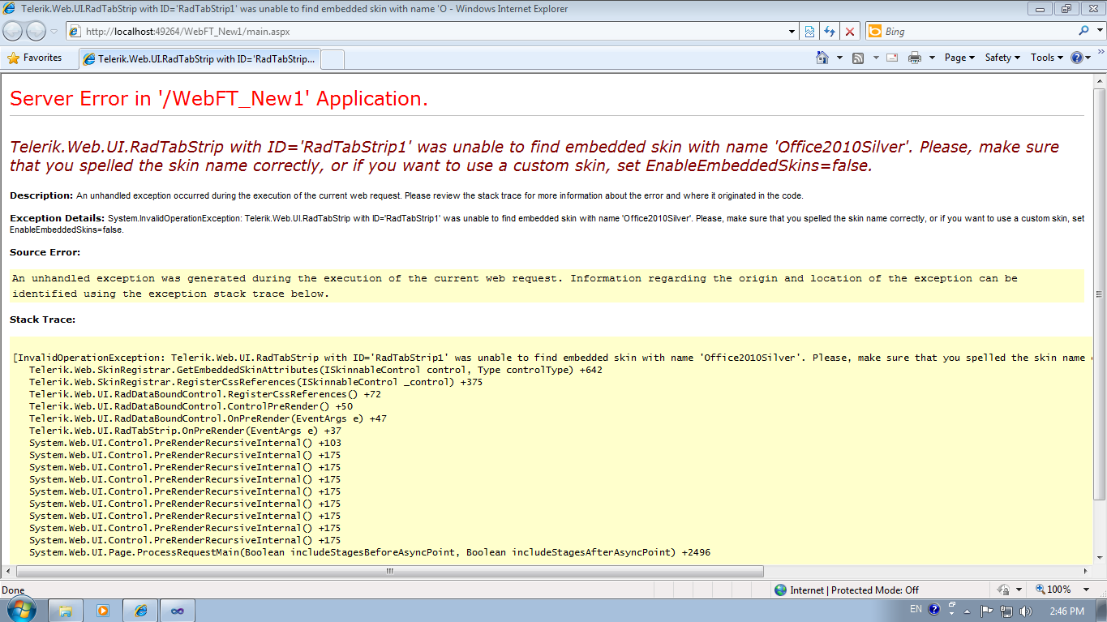Go back using the Back arrow button
Screen dimensions: 1107x622
click(x=13, y=32)
